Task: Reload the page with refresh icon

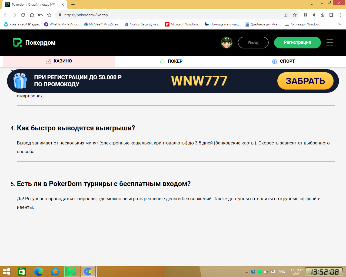Action: 23,15
